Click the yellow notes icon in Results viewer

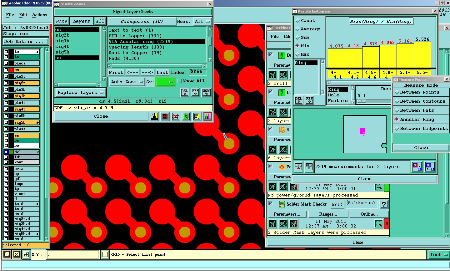pyautogui.click(x=197, y=116)
